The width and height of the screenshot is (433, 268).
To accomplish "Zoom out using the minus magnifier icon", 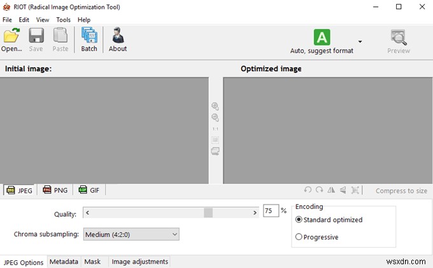I will [215, 117].
